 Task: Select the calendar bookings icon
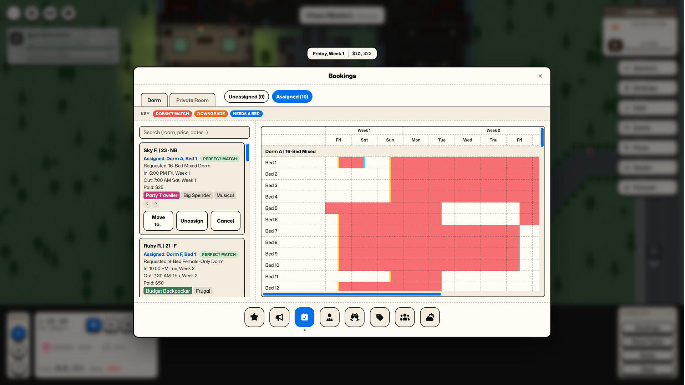click(x=304, y=317)
